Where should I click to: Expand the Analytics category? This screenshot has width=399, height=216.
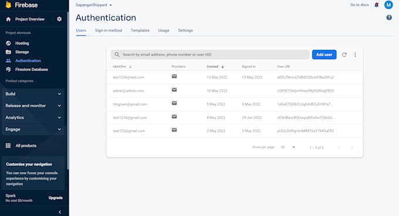[x=33, y=118]
